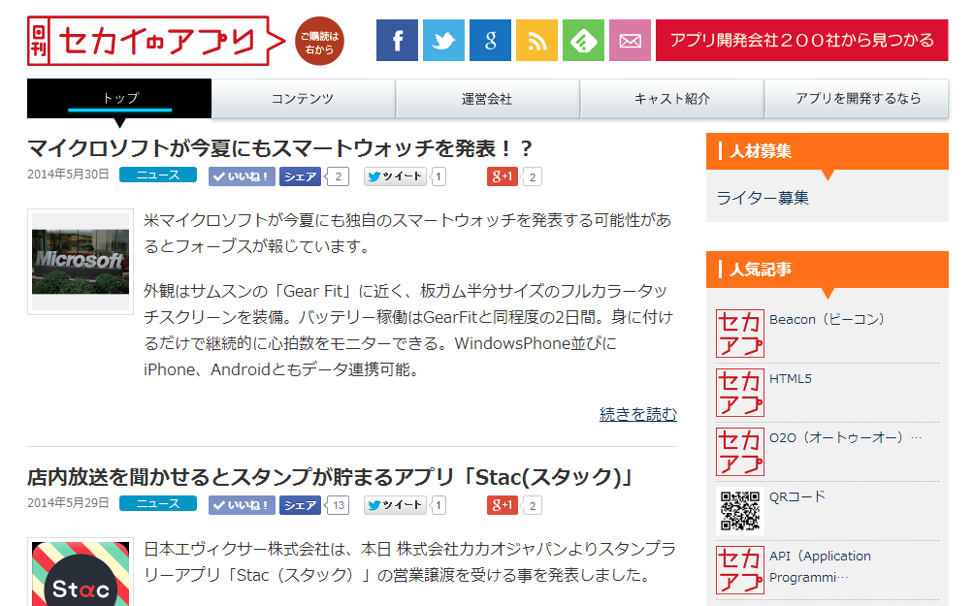
Task: Click the アプリ開発会社200社から見つかる red banner
Action: 802,41
